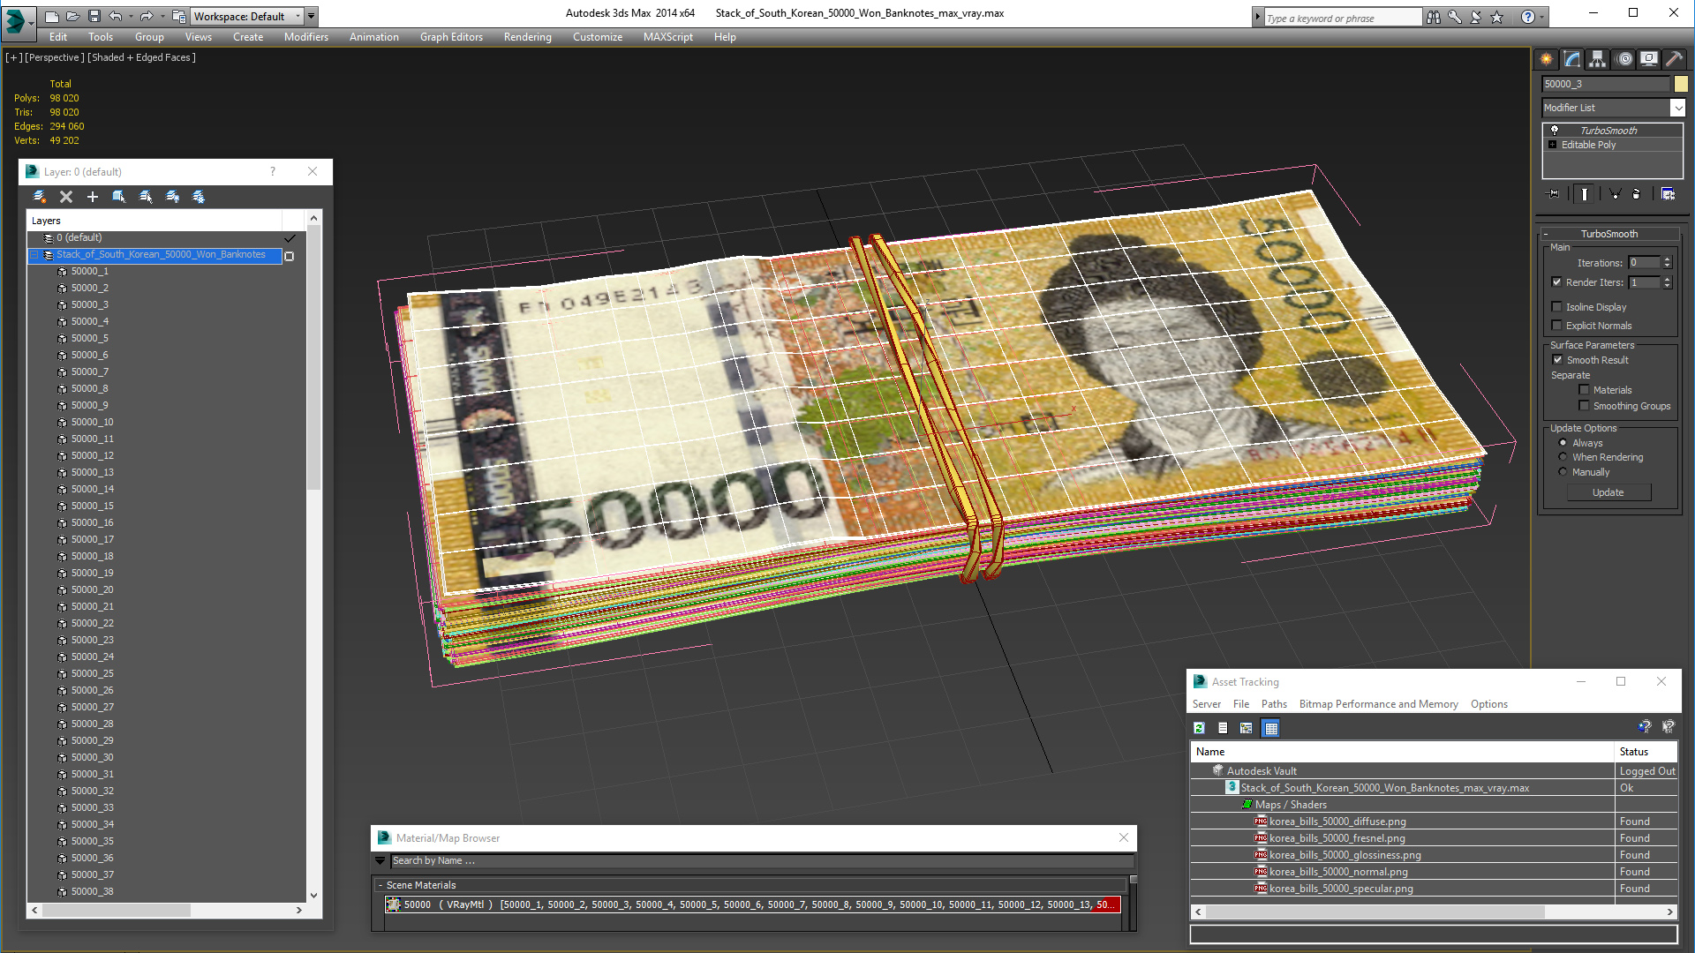
Task: Click Remove Modifier trash icon
Action: 1636,194
